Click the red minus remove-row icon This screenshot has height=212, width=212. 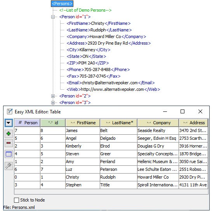tap(9, 143)
